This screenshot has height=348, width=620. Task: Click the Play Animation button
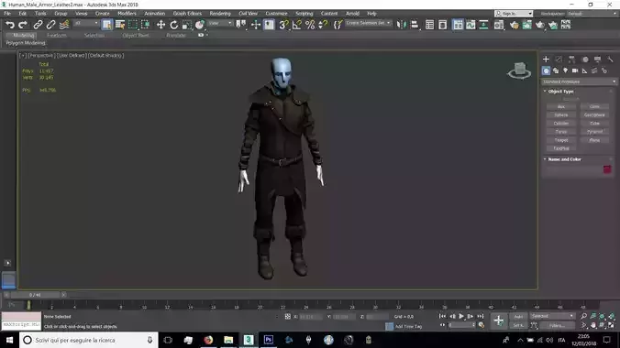461,316
